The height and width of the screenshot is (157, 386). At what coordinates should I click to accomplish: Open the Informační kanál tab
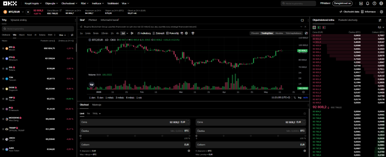pos(110,20)
